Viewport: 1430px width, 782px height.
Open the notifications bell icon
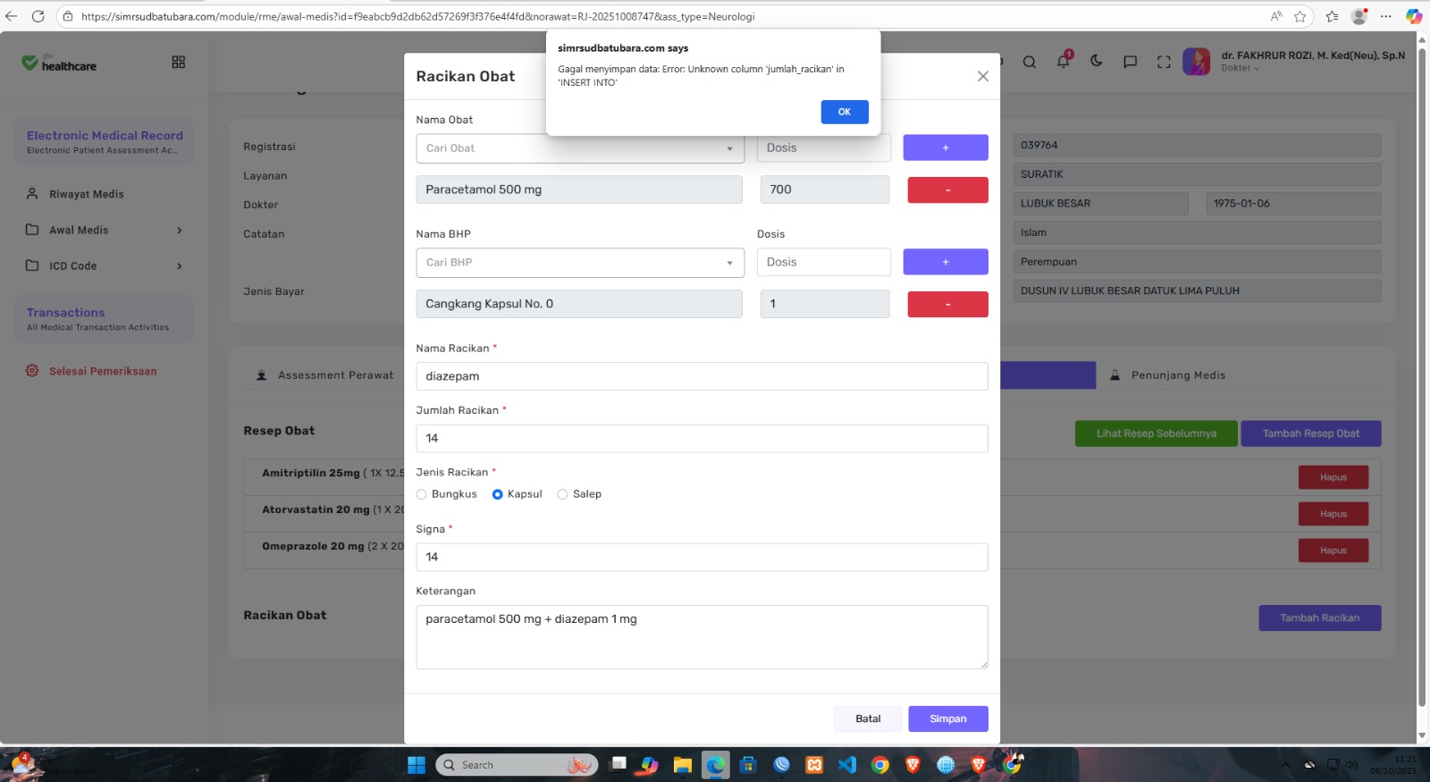1064,61
